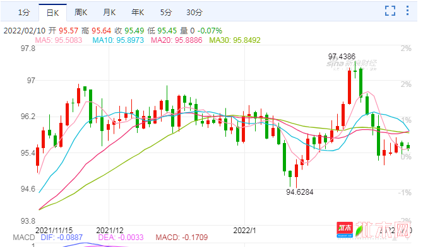The image size is (423, 247).
Task: Switch to the 1分 tab
Action: coord(24,13)
